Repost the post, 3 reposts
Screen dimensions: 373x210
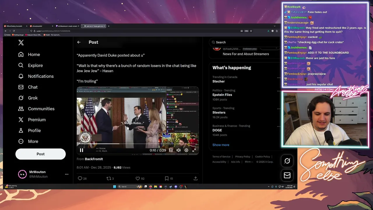click(110, 178)
